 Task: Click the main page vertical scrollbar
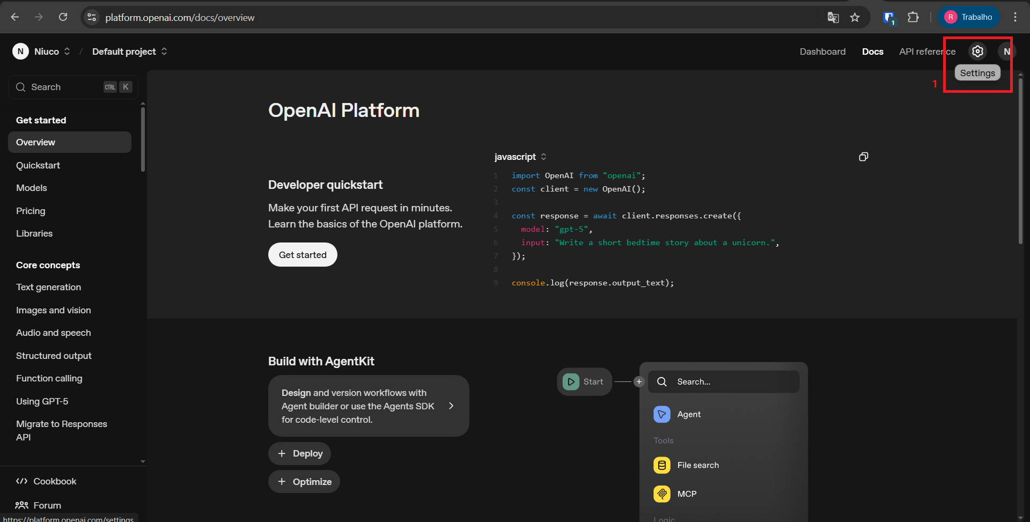coord(1020,161)
